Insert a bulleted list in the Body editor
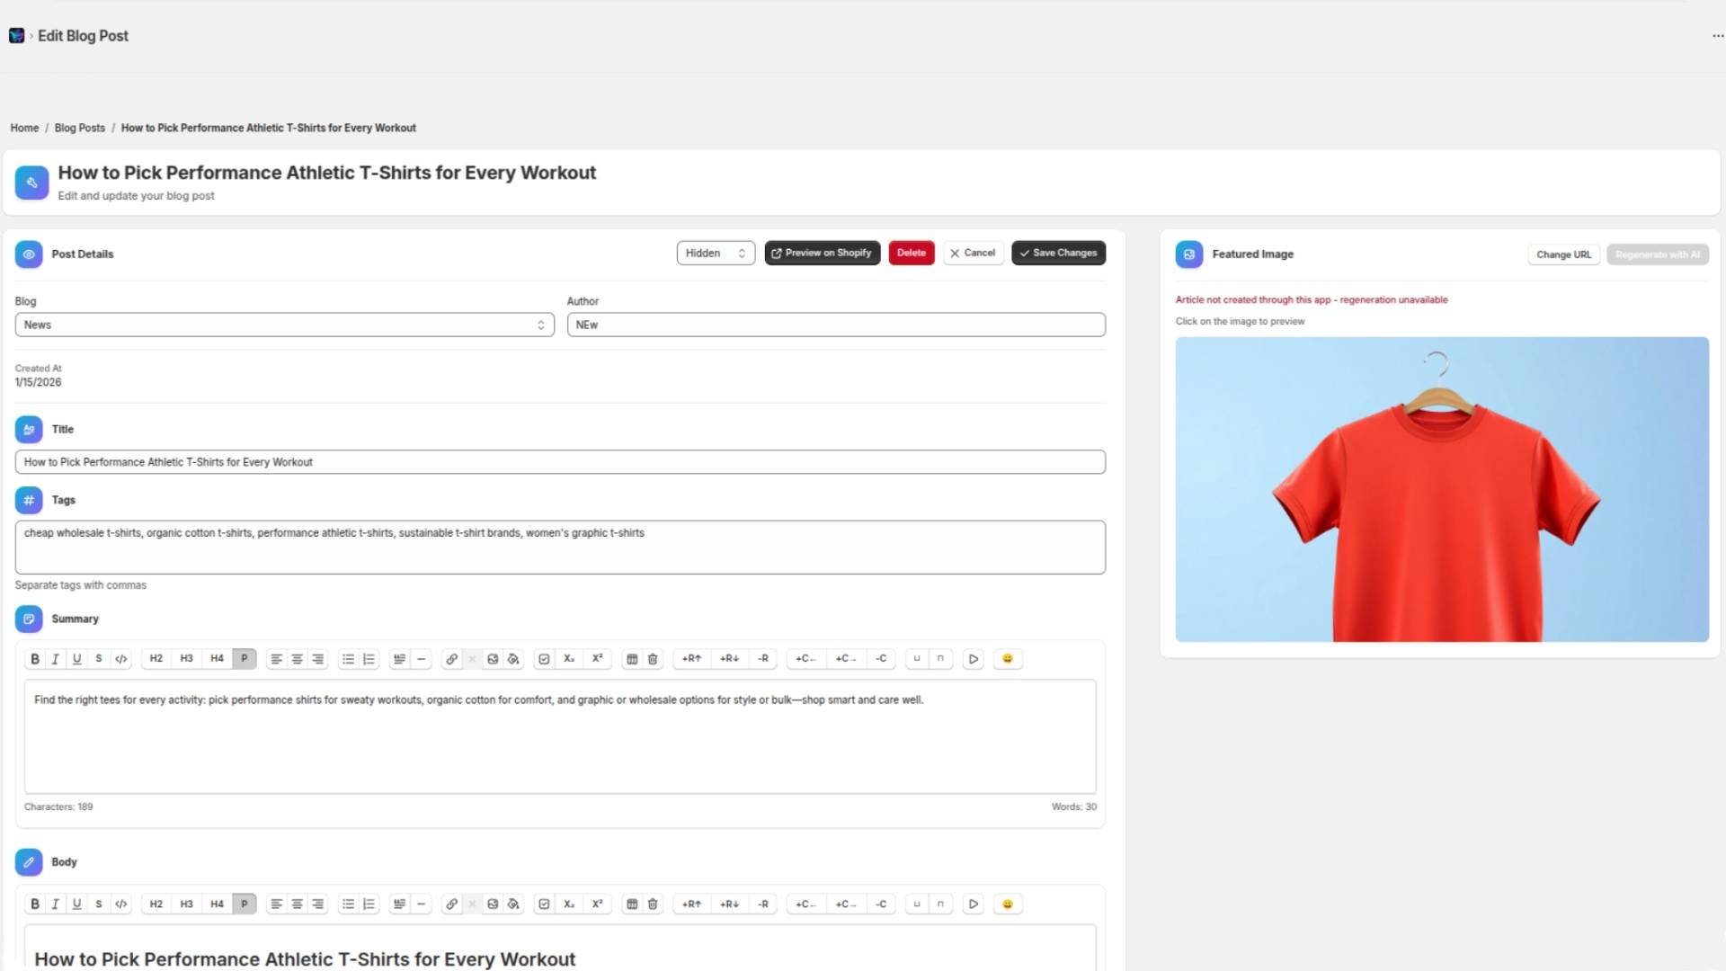The width and height of the screenshot is (1726, 971). pyautogui.click(x=348, y=904)
